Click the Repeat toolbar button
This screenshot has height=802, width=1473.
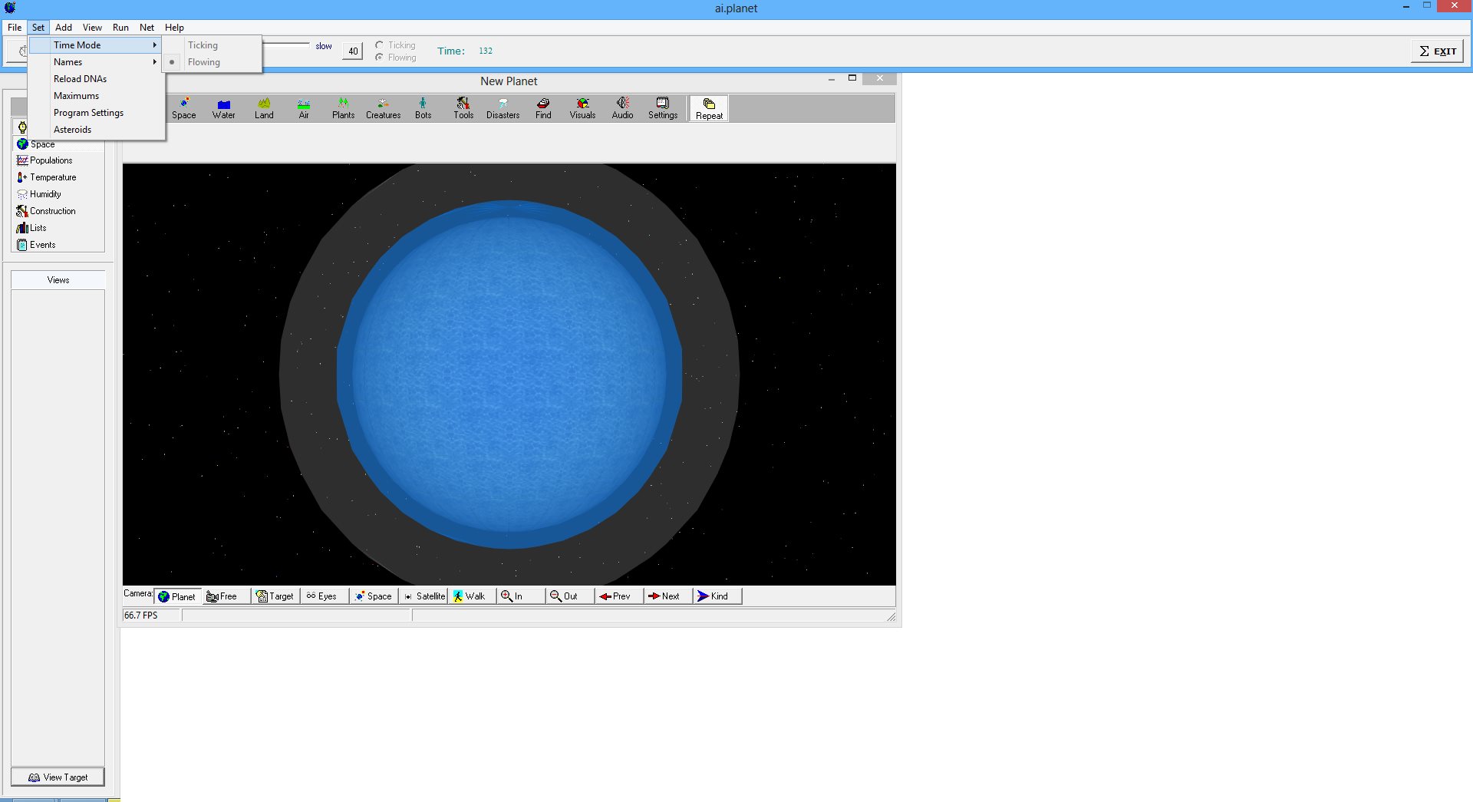709,108
